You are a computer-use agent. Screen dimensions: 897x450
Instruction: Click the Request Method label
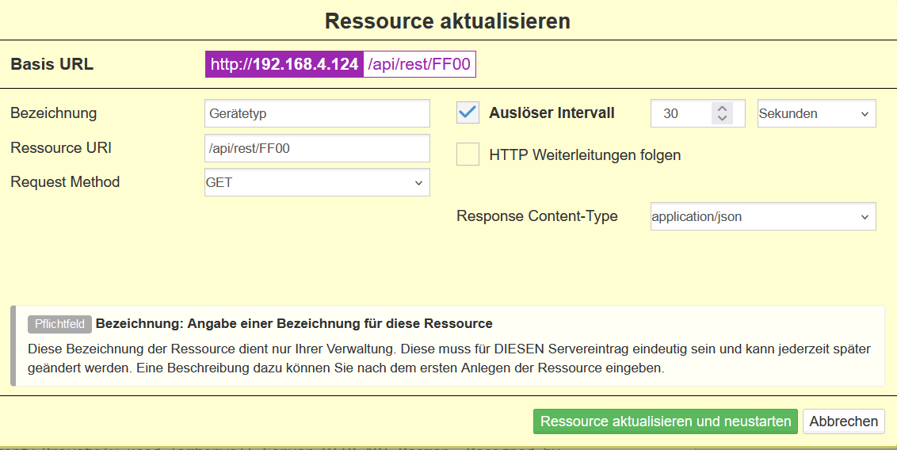(x=65, y=182)
